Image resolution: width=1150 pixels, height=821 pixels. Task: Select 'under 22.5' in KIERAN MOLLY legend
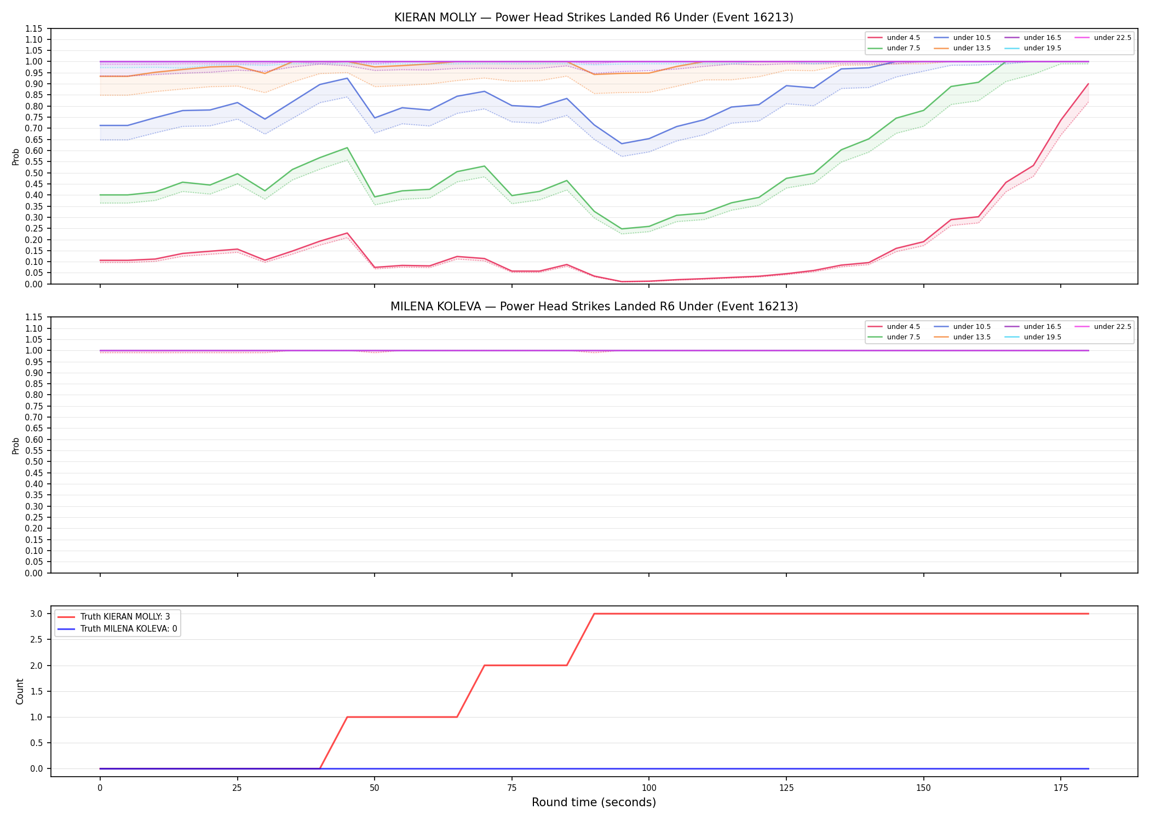tap(1103, 38)
